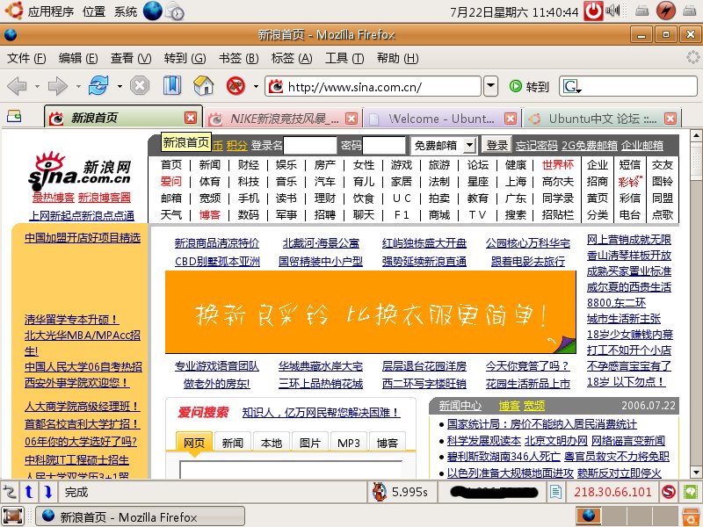Viewport: 703px width, 527px height.
Task: Open the Bookmarks sidebar icon in toolbar
Action: coord(171,85)
